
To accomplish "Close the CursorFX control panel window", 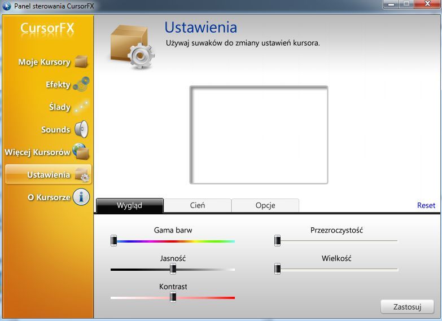I will pos(427,4).
